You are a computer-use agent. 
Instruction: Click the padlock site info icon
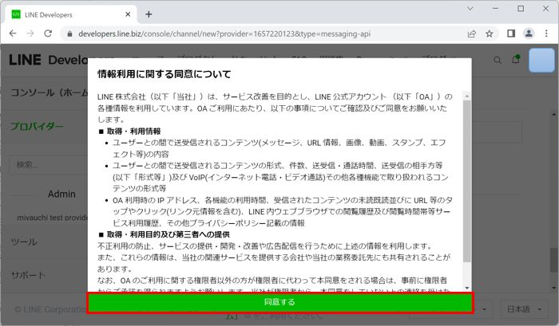pos(70,33)
